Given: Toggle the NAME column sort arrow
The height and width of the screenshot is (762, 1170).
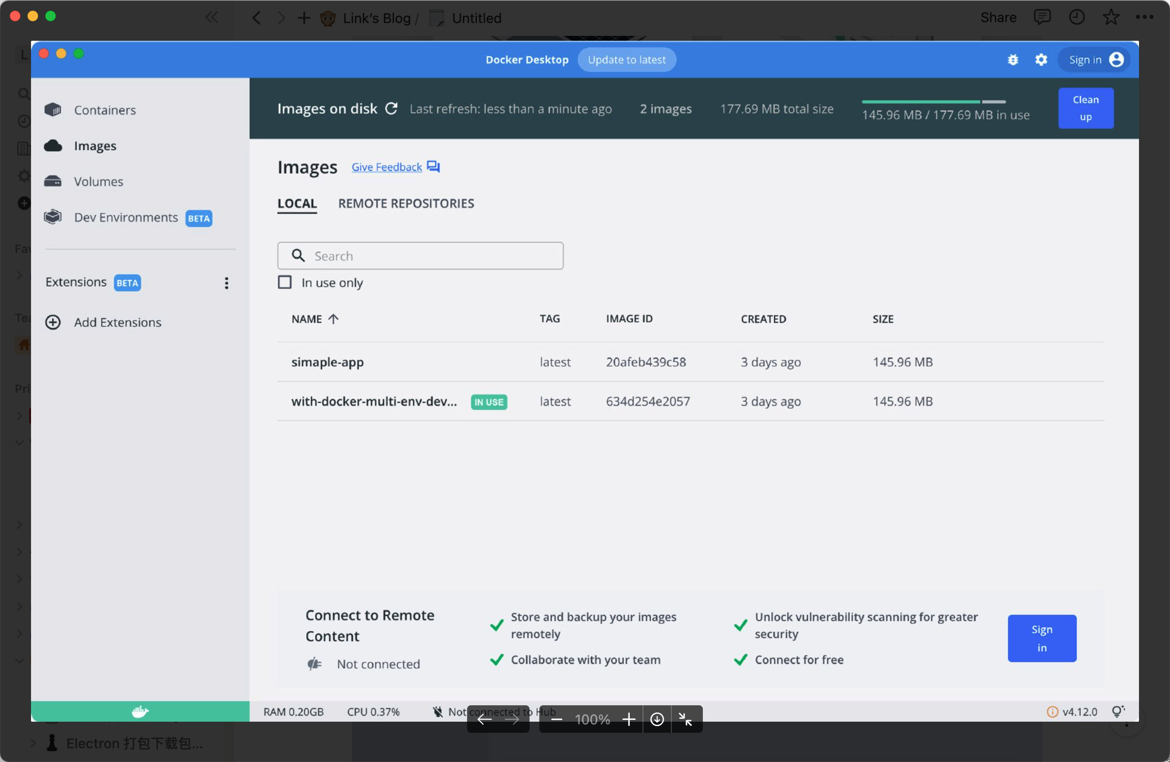Looking at the screenshot, I should coord(333,319).
